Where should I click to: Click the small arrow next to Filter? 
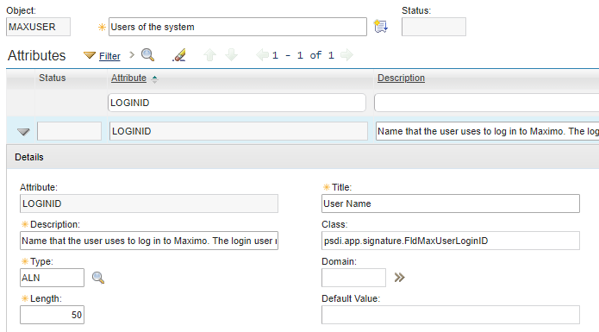[132, 55]
